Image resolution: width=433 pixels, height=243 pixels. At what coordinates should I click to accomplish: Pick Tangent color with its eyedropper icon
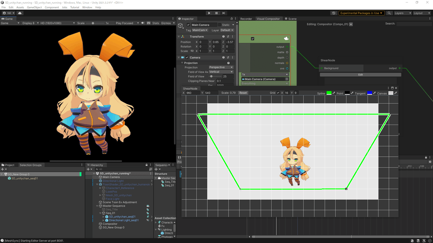pyautogui.click(x=375, y=93)
